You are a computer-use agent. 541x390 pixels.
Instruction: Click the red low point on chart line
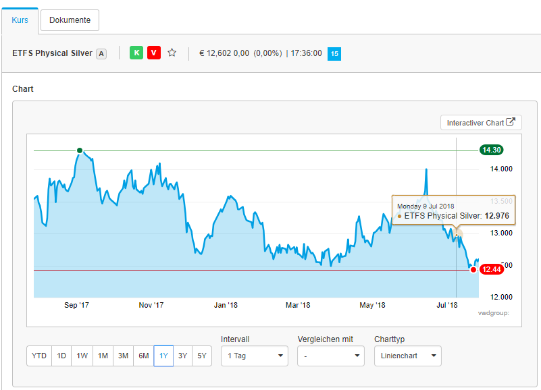coord(473,270)
